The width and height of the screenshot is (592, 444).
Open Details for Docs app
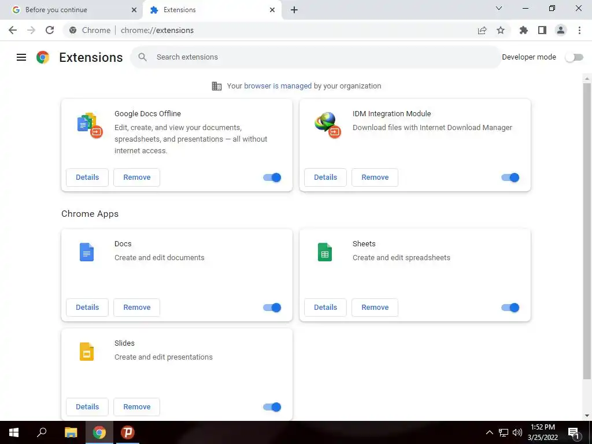tap(87, 308)
